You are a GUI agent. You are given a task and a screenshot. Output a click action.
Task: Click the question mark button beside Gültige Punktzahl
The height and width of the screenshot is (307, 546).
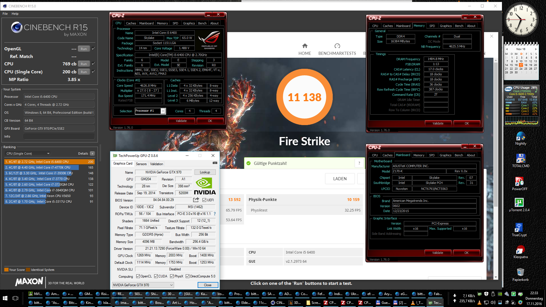point(359,163)
